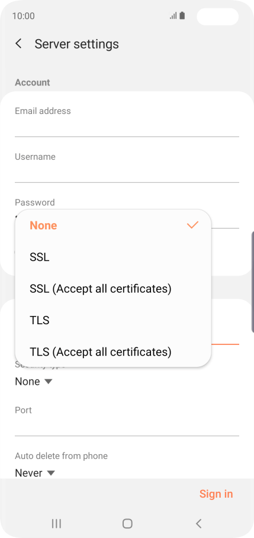The image size is (254, 538).
Task: Focus the Username input field
Action: 127,168
